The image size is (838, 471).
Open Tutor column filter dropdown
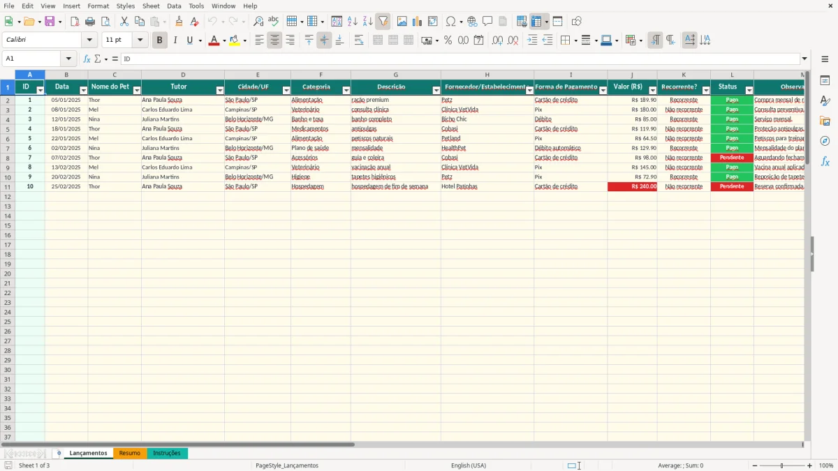coord(219,91)
